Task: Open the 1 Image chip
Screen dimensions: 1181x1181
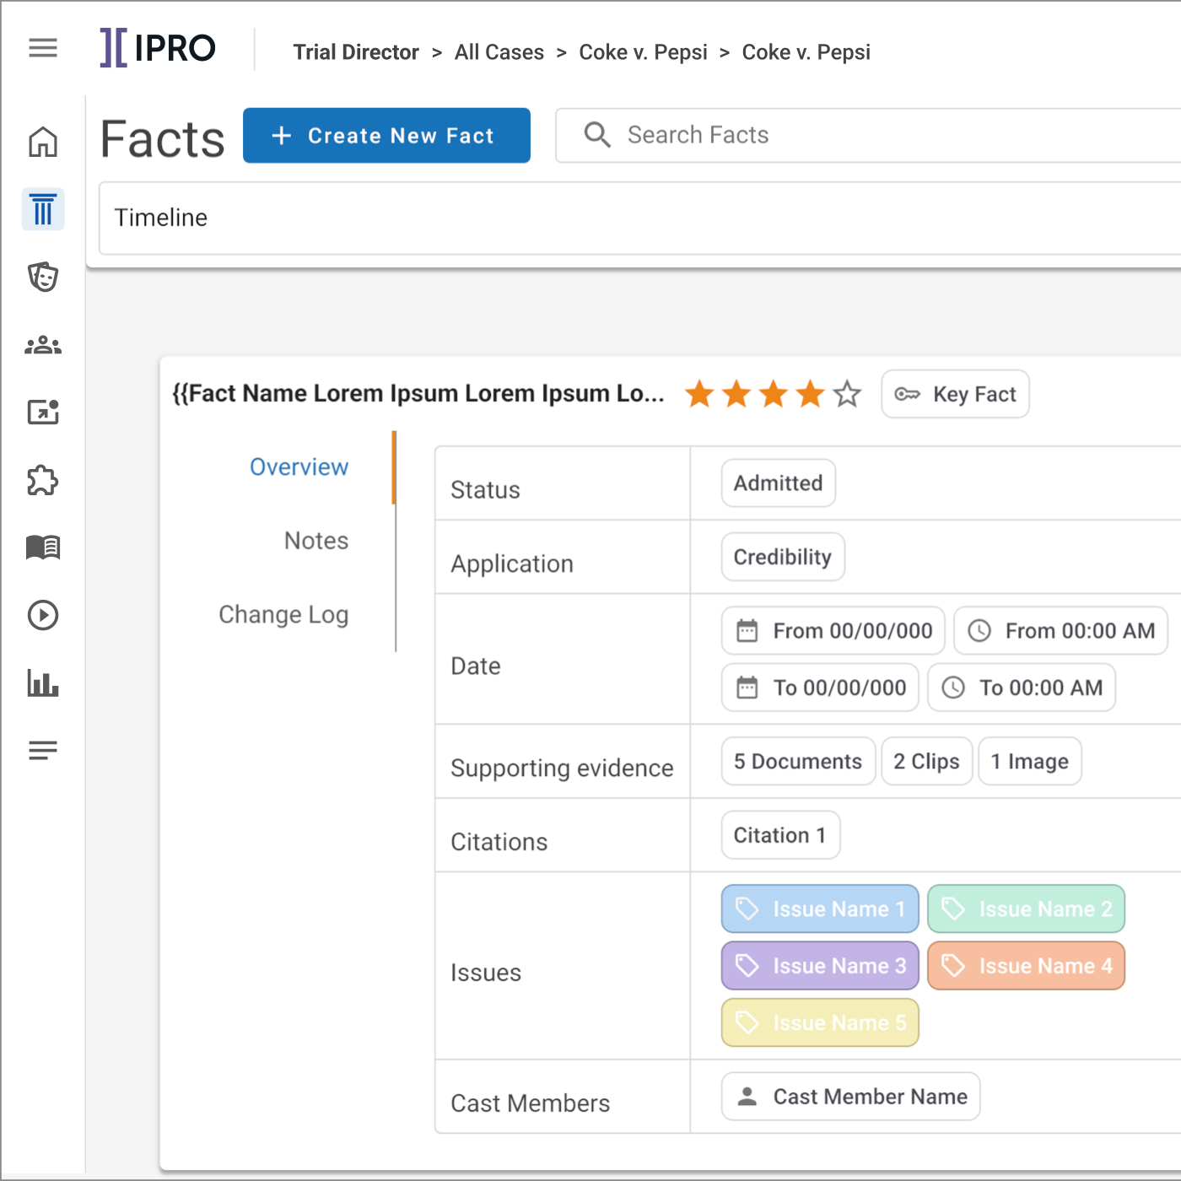Action: click(x=1030, y=762)
